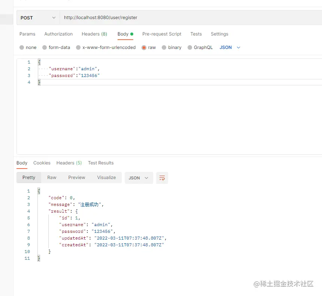Collapse the request body opening brace
This screenshot has width=322, height=296.
coord(39,62)
